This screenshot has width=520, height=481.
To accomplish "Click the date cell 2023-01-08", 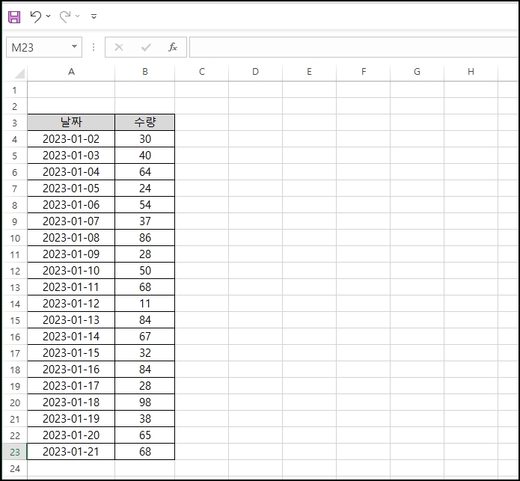I will pos(71,238).
